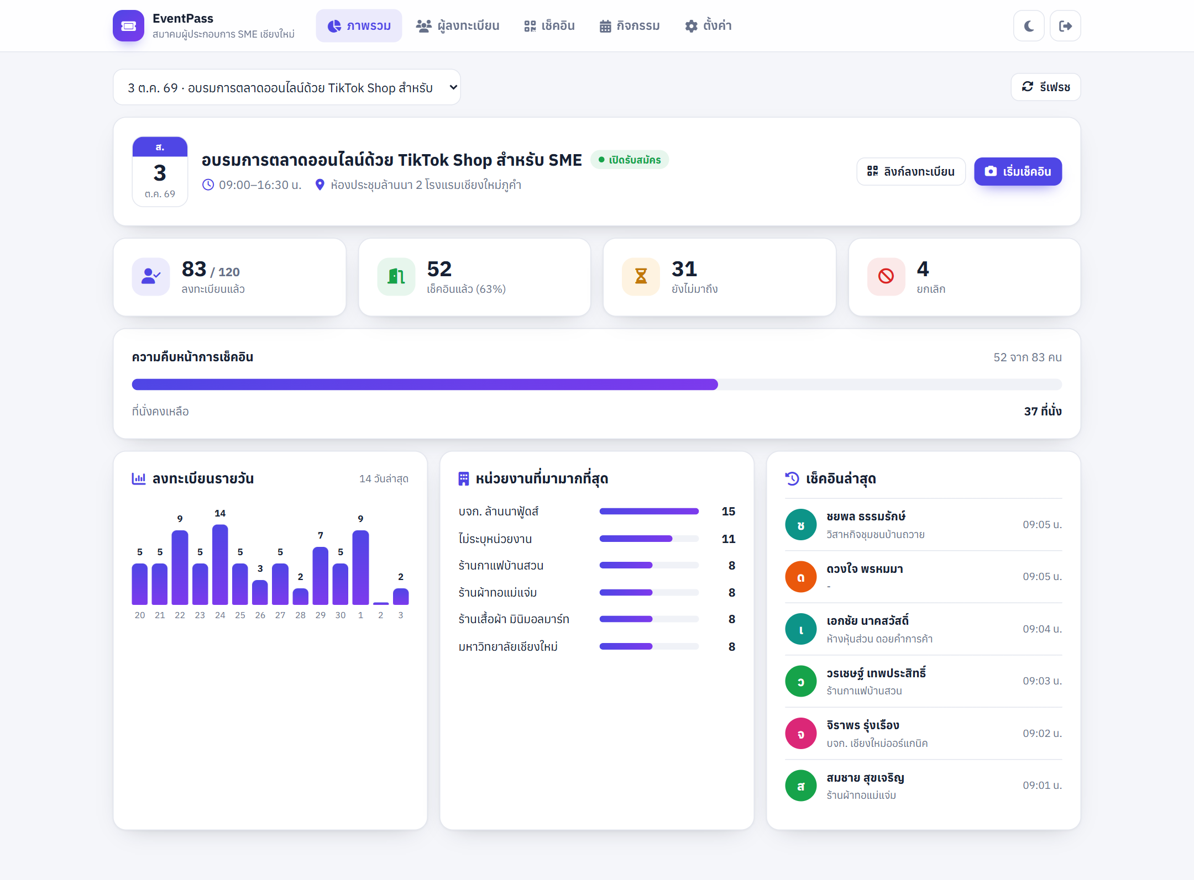
Task: Click the มหาวิทยาลัยเชียงใหม่ row label
Action: click(507, 646)
